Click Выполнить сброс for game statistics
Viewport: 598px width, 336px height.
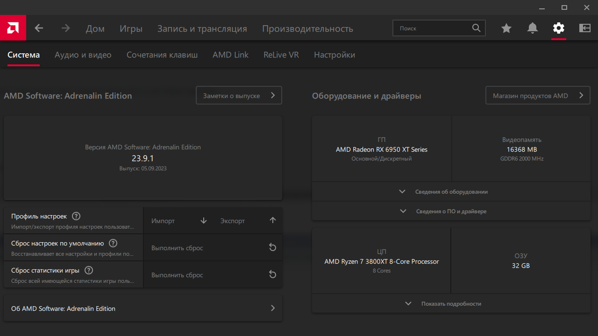tap(213, 275)
